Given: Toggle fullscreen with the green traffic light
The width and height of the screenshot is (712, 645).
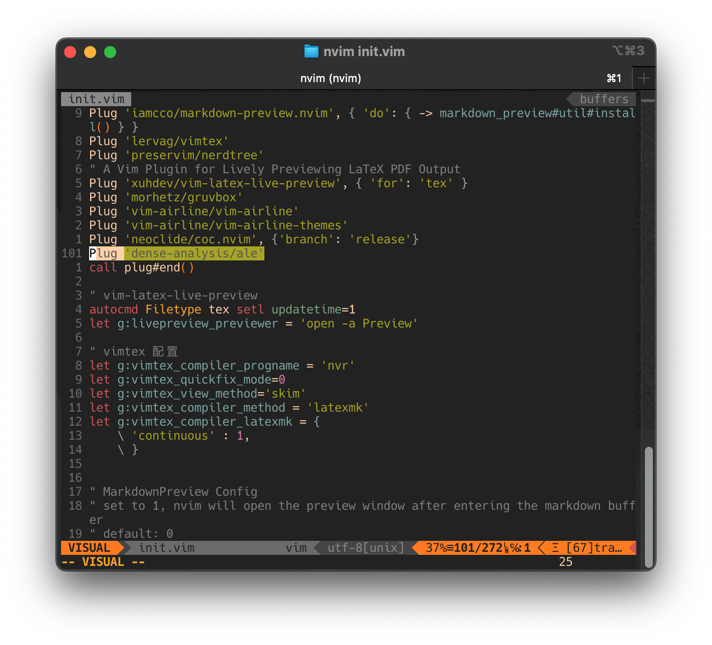Looking at the screenshot, I should (110, 52).
